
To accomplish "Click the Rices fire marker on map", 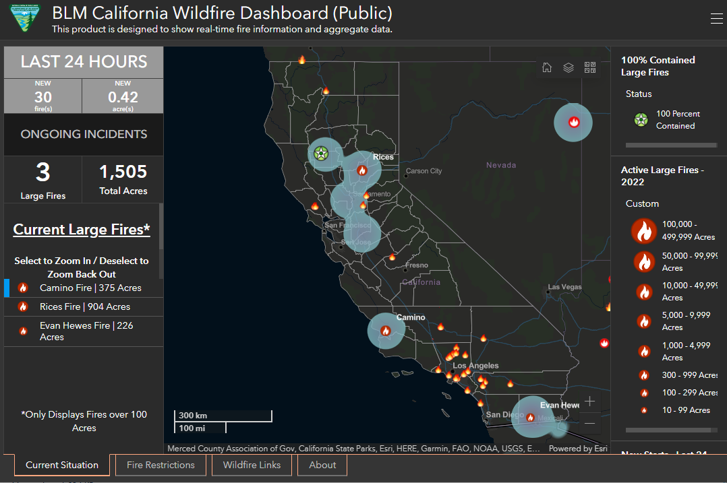I will click(362, 170).
